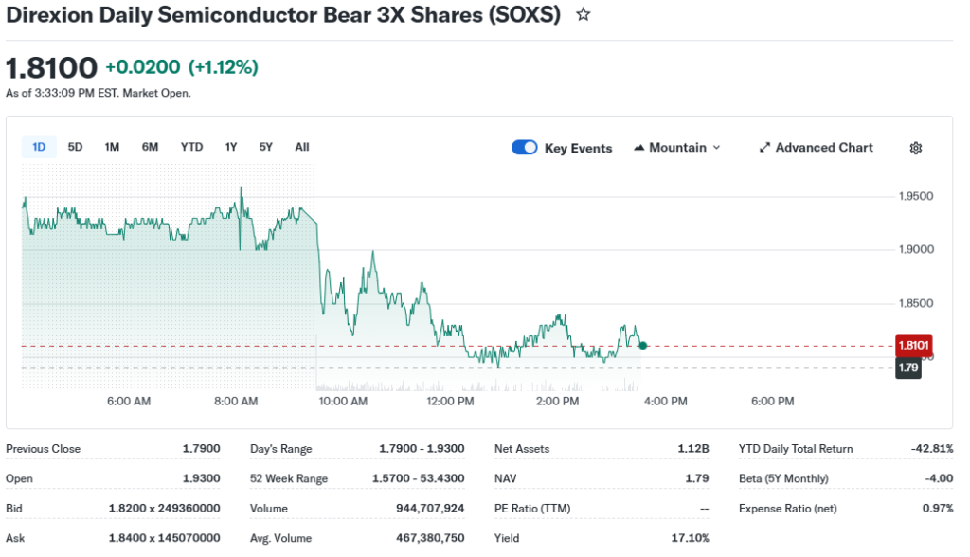Add SOXS to watchlist with star icon
This screenshot has height=557, width=970.
click(584, 15)
